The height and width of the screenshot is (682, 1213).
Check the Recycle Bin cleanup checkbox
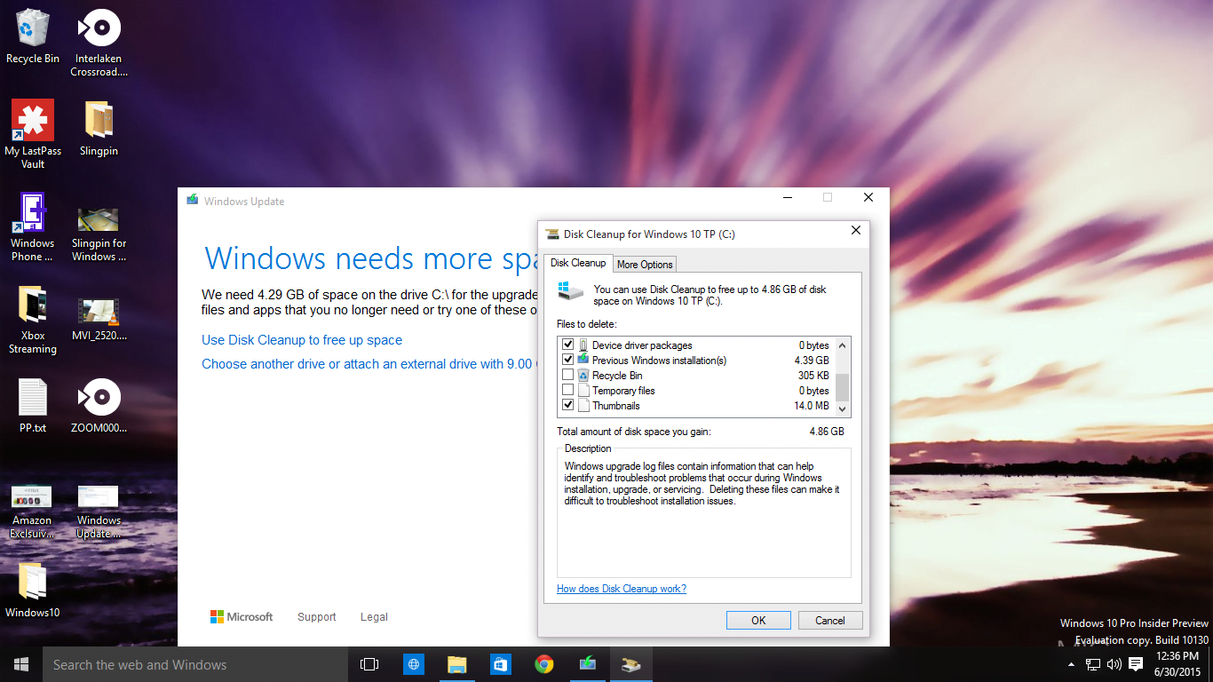[x=568, y=376]
